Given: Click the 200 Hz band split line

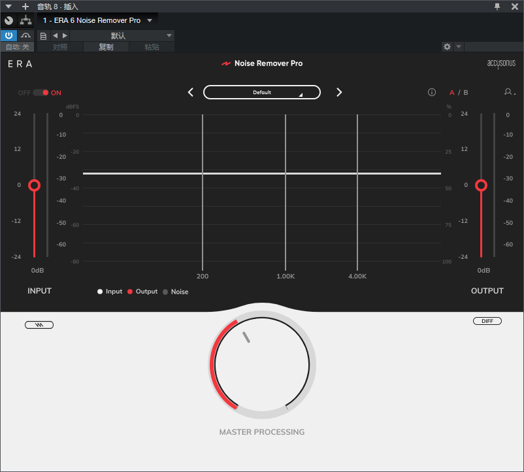Looking at the screenshot, I should click(203, 192).
